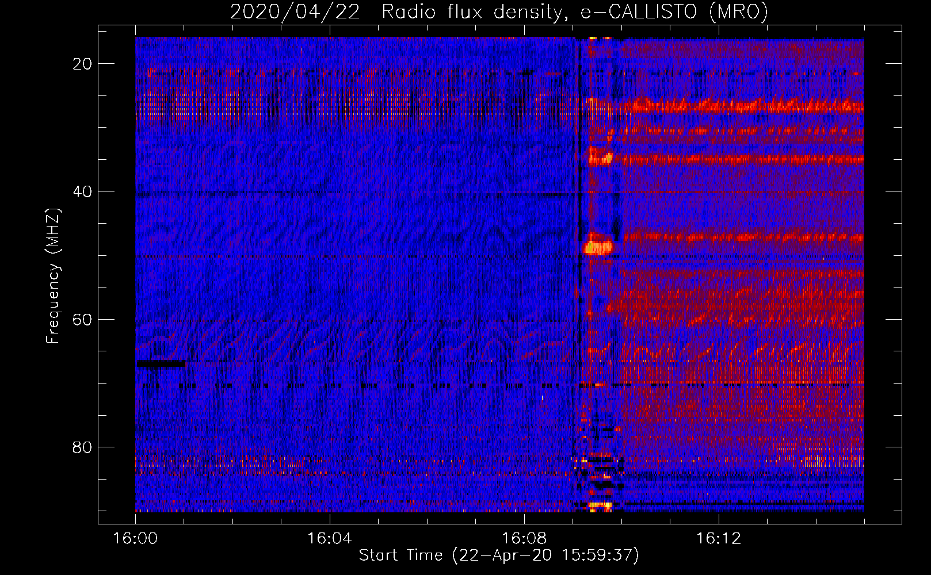Screen dimensions: 931x575
Task: Click the '60' frequency tick label
Action: (82, 319)
